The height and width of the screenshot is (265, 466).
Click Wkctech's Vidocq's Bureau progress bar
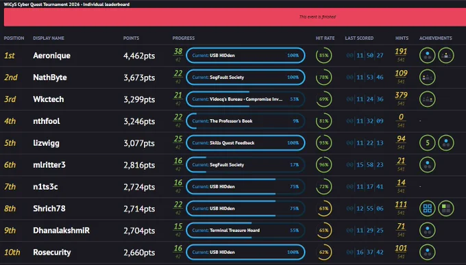coord(245,99)
